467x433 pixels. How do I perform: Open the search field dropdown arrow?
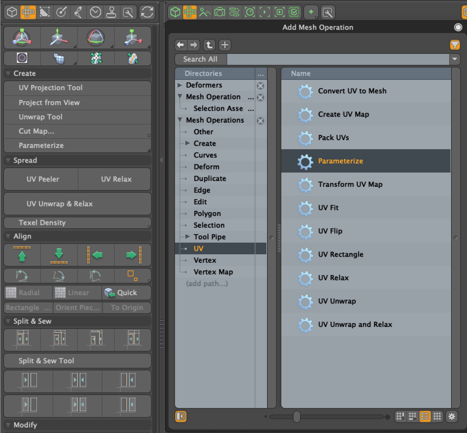(454, 59)
